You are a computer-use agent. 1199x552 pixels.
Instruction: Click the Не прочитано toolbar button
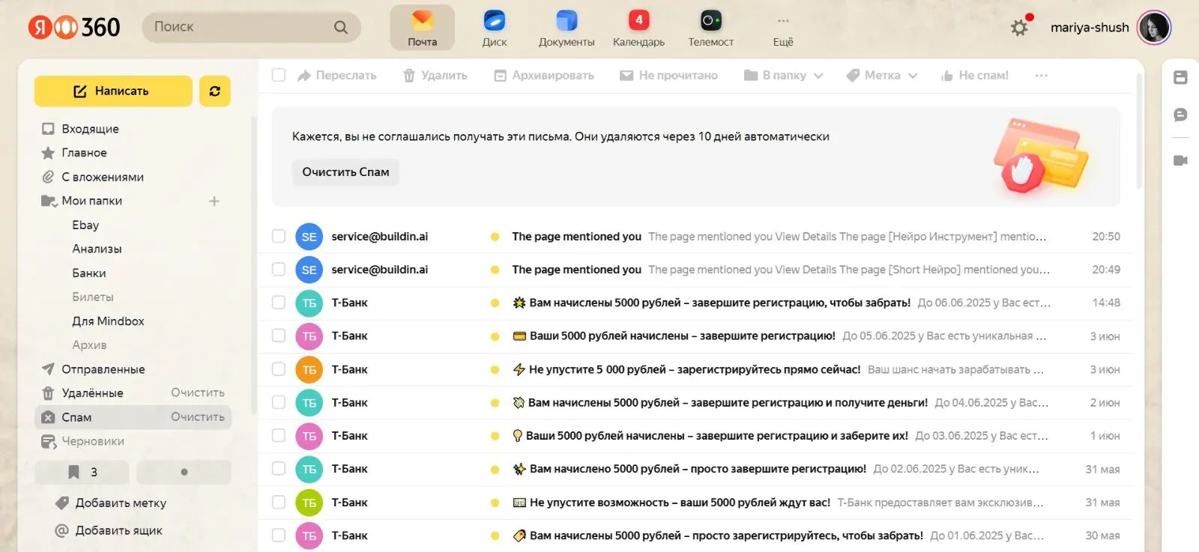(x=668, y=75)
